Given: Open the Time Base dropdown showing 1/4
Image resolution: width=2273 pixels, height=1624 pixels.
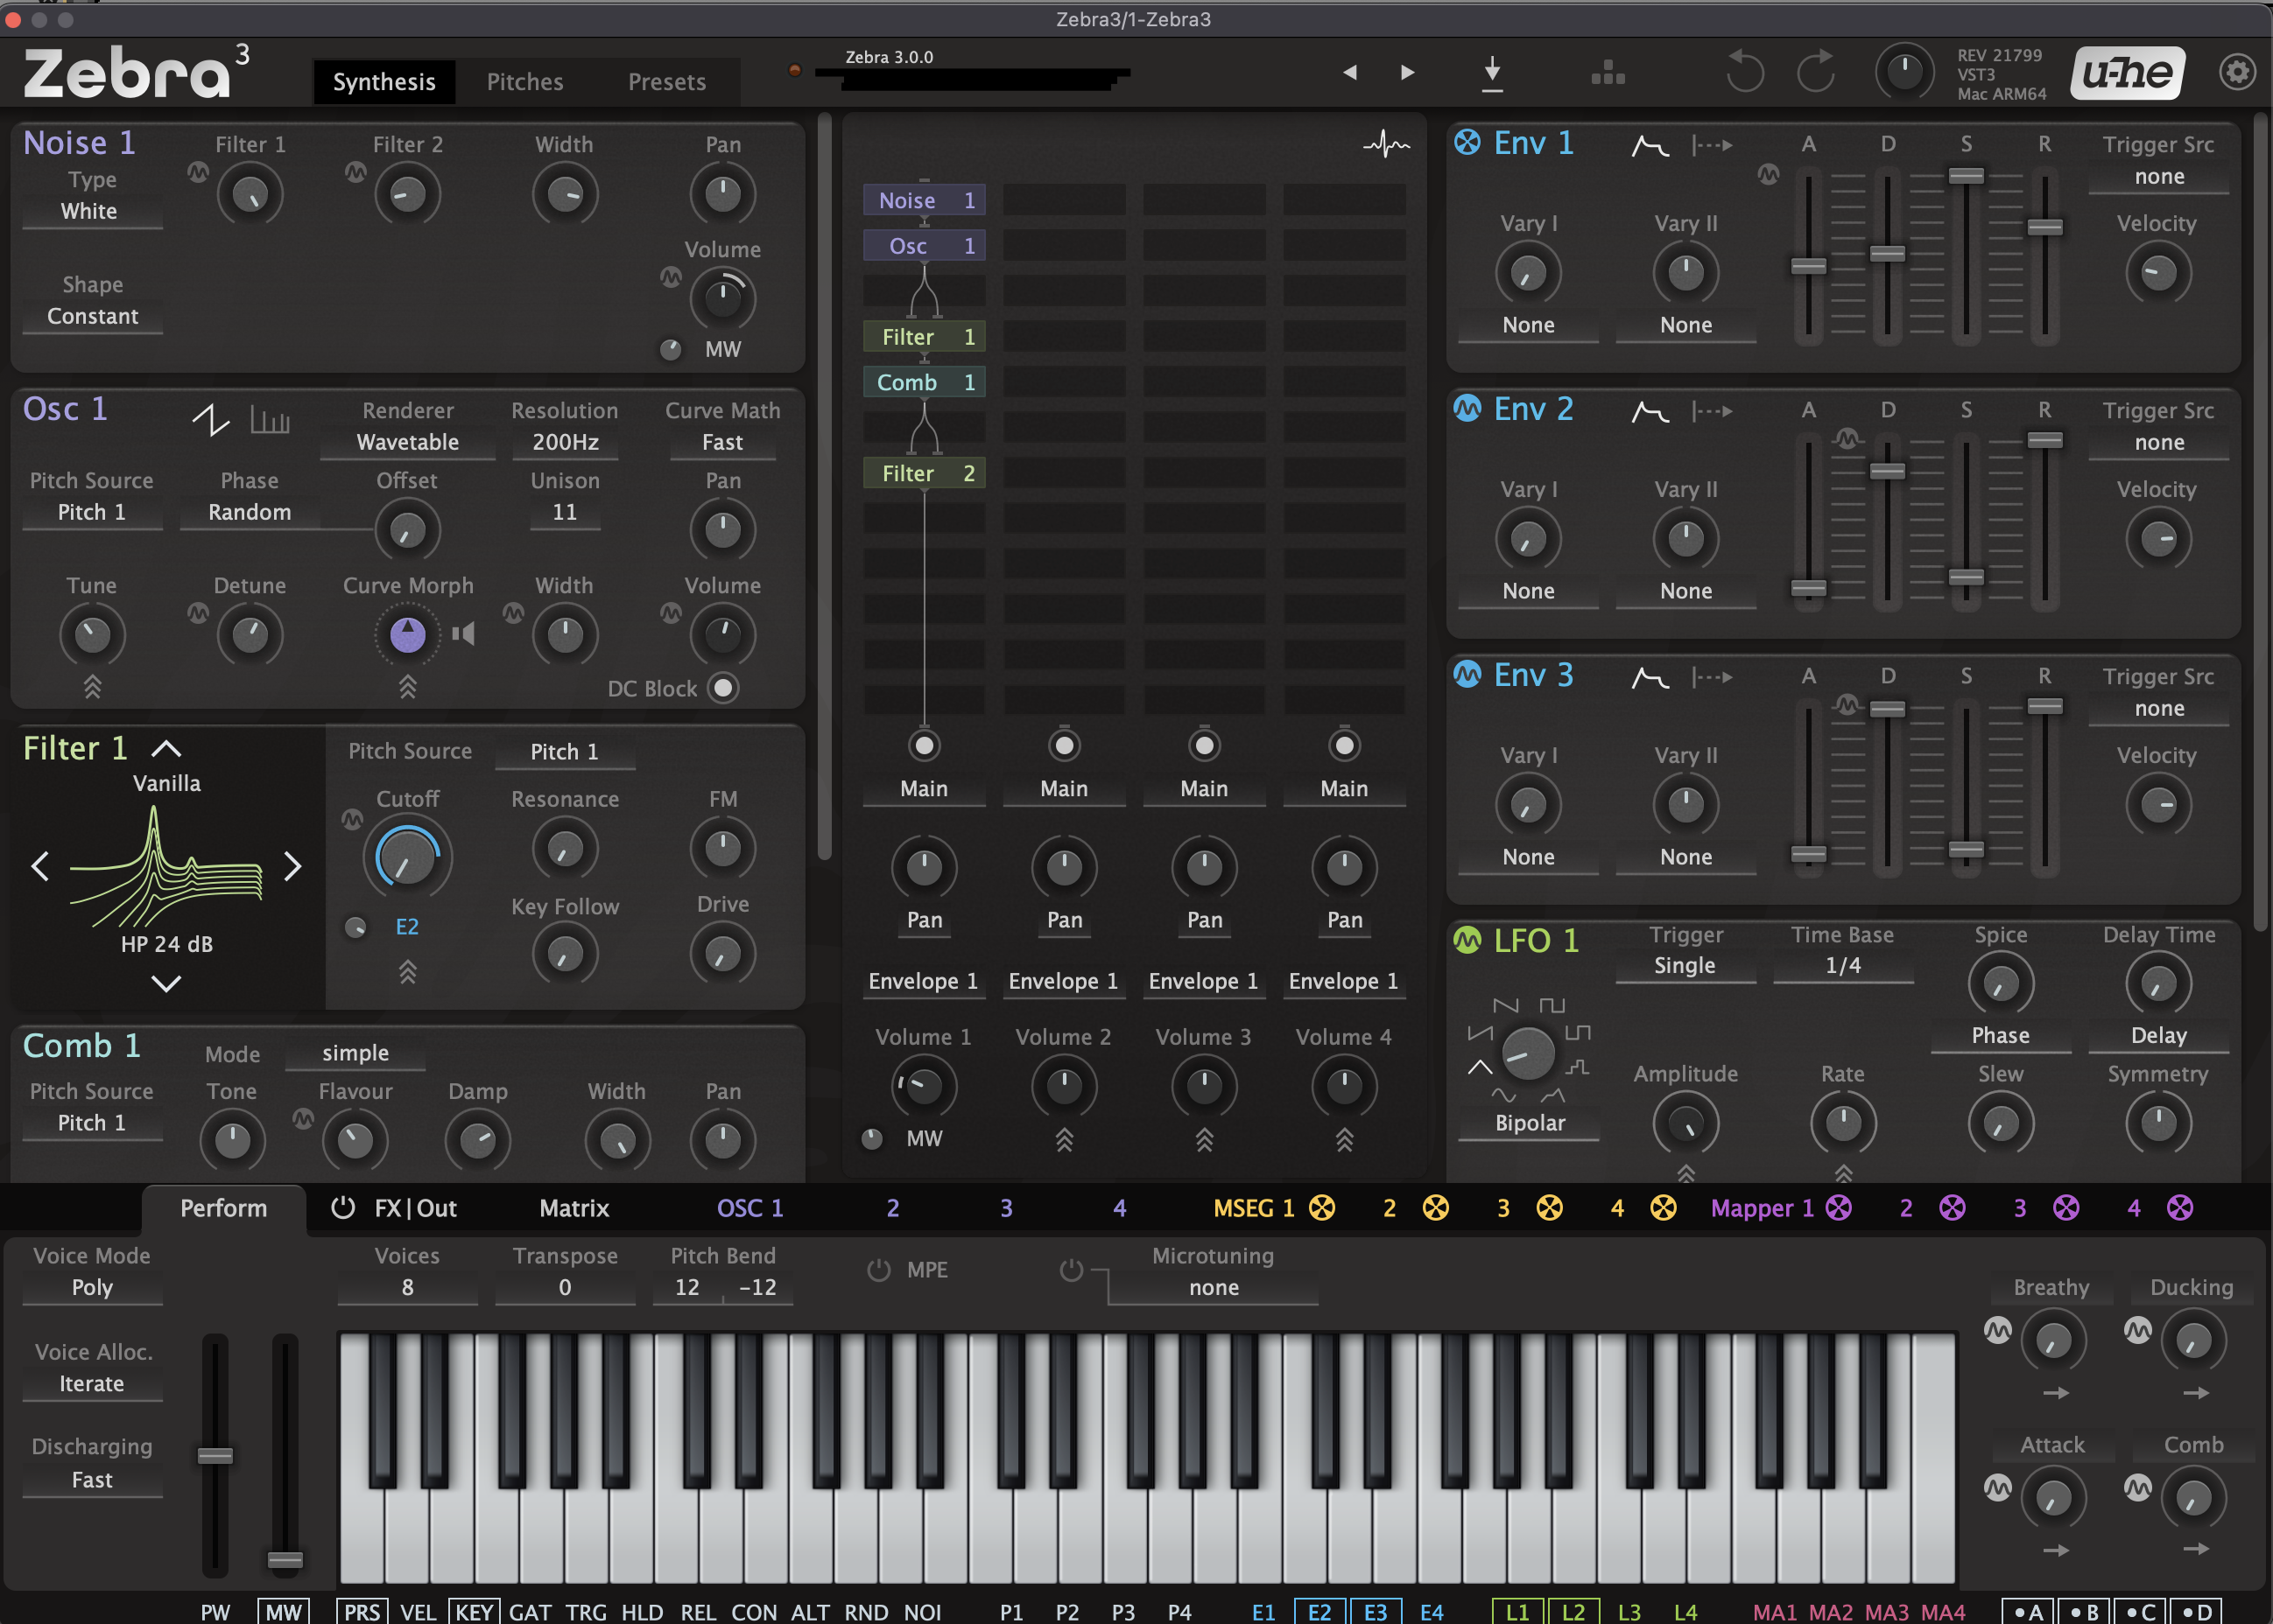Looking at the screenshot, I should [1843, 966].
